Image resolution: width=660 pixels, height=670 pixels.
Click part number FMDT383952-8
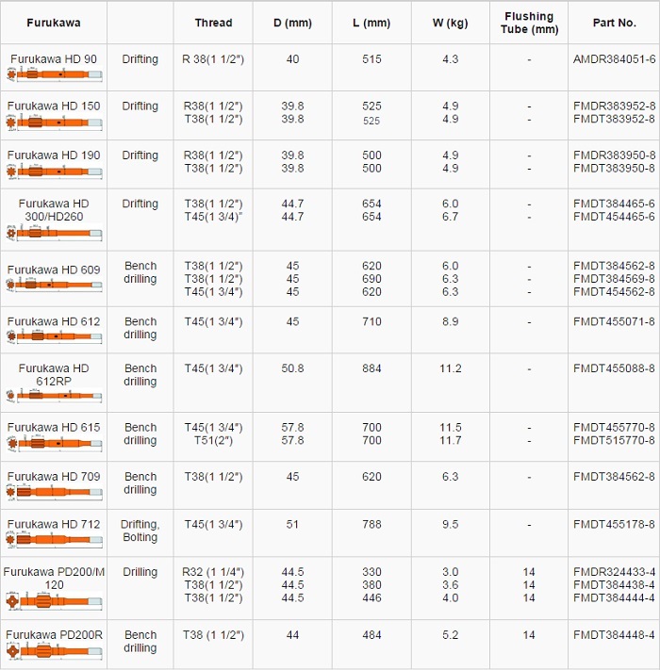614,119
